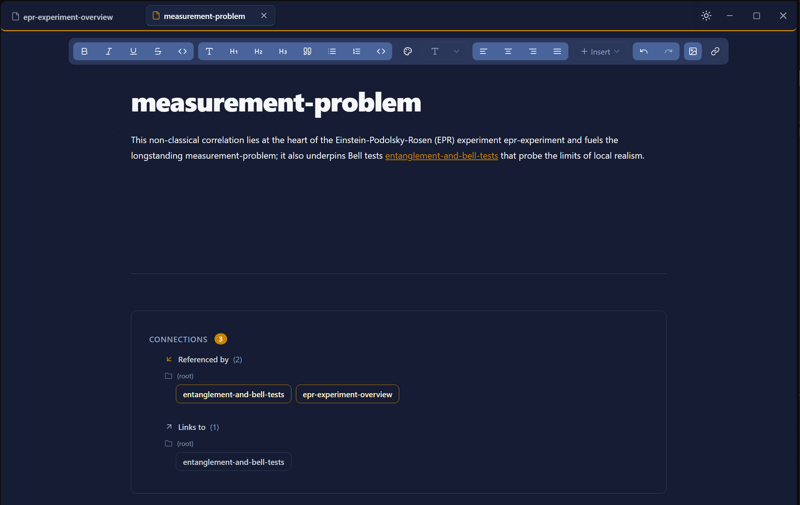Create a numbered list
Screen dimensions: 800x505
coord(357,51)
